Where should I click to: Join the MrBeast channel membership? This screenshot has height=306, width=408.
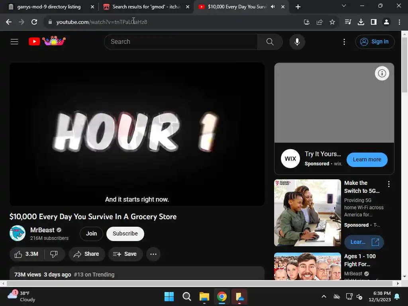click(x=91, y=233)
